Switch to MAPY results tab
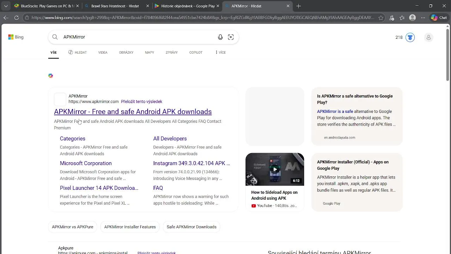The height and width of the screenshot is (254, 451). tap(149, 53)
